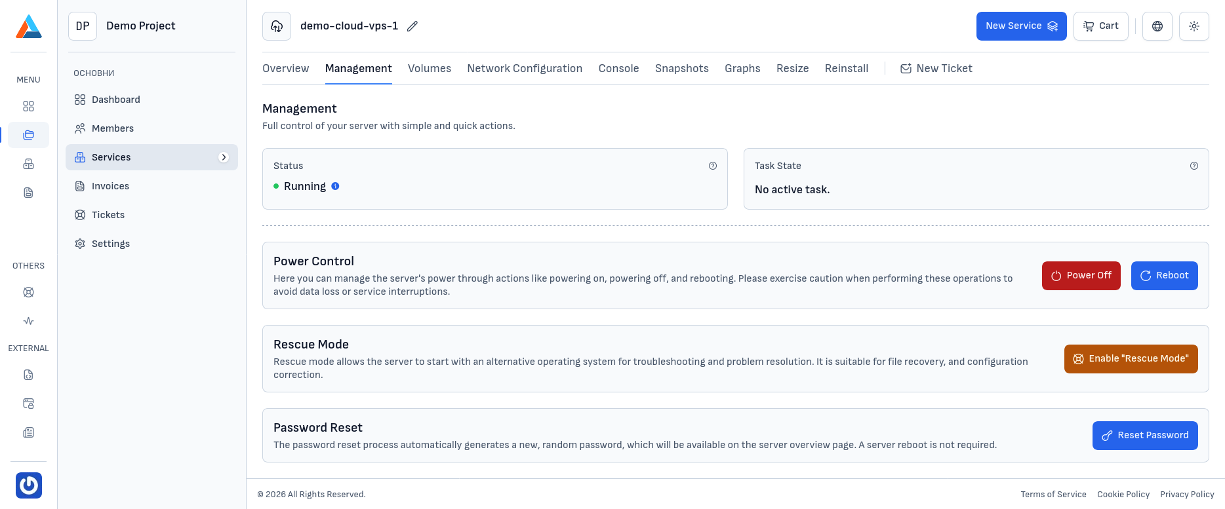Screen dimensions: 1225x509
Task: Toggle the light/dark theme sun icon
Action: click(x=1194, y=26)
